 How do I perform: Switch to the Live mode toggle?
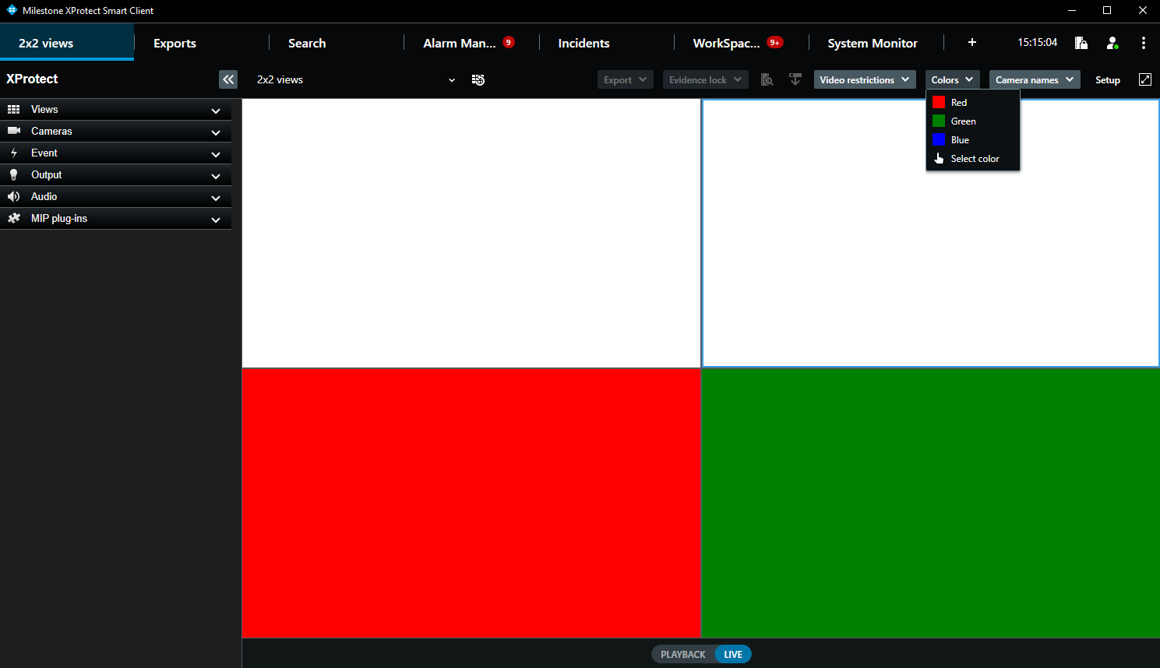coord(732,654)
